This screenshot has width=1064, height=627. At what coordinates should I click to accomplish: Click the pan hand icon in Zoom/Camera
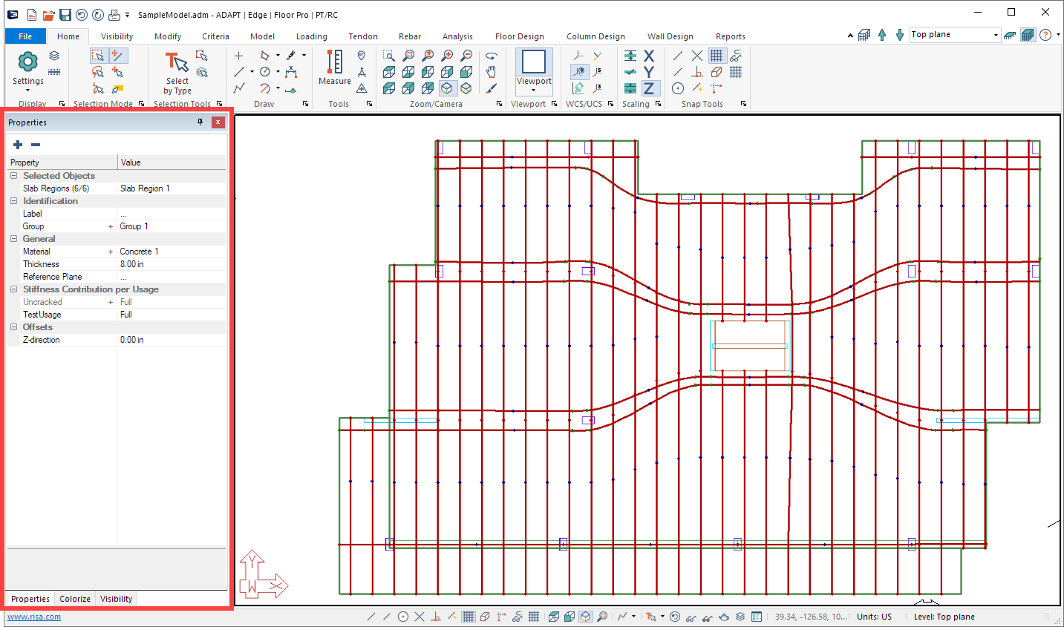[x=491, y=72]
